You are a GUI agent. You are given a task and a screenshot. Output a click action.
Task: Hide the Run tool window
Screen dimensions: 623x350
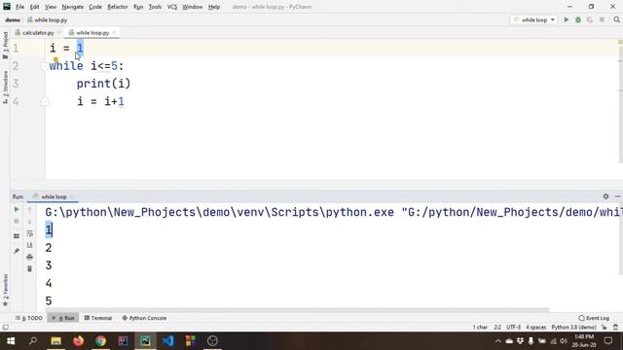click(x=617, y=196)
